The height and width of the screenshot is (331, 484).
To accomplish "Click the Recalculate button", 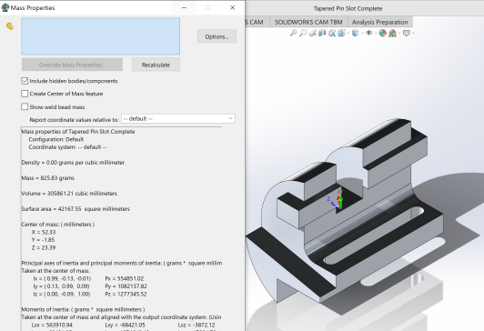I will [156, 65].
